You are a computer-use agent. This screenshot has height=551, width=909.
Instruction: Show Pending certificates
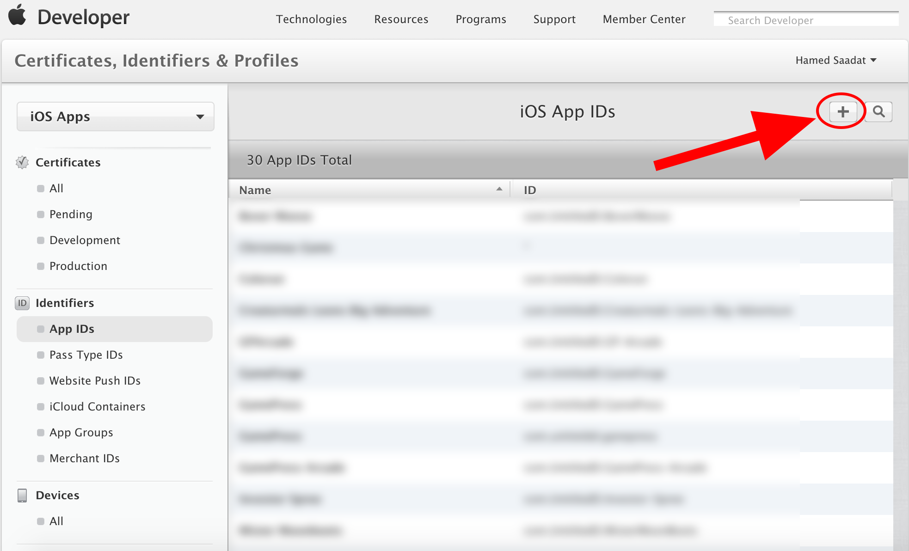[71, 214]
